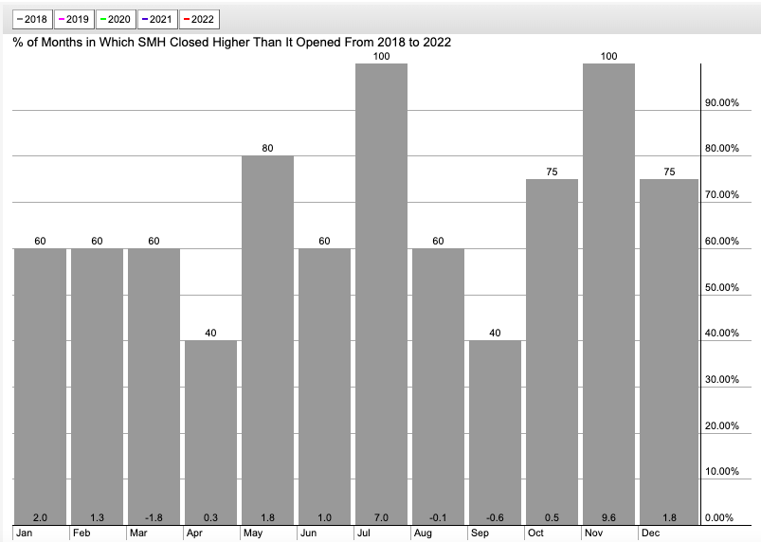Toggle the 2019 legend button
Screen dimensions: 761x542
[x=74, y=19]
